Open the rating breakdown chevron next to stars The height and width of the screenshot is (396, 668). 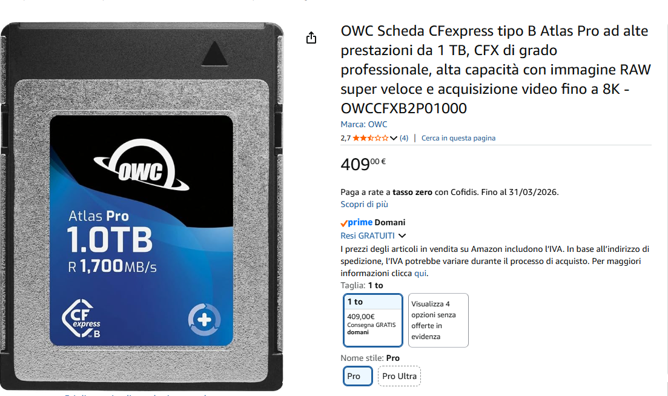tap(394, 138)
